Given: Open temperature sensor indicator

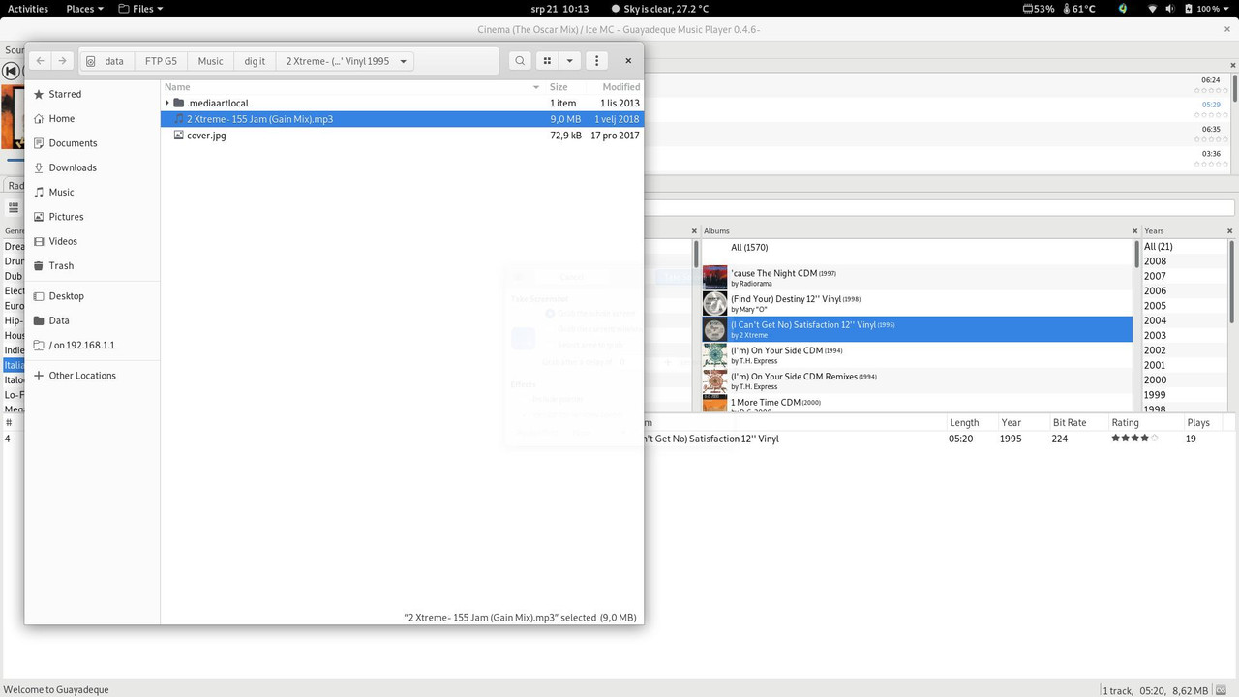Looking at the screenshot, I should (1078, 9).
